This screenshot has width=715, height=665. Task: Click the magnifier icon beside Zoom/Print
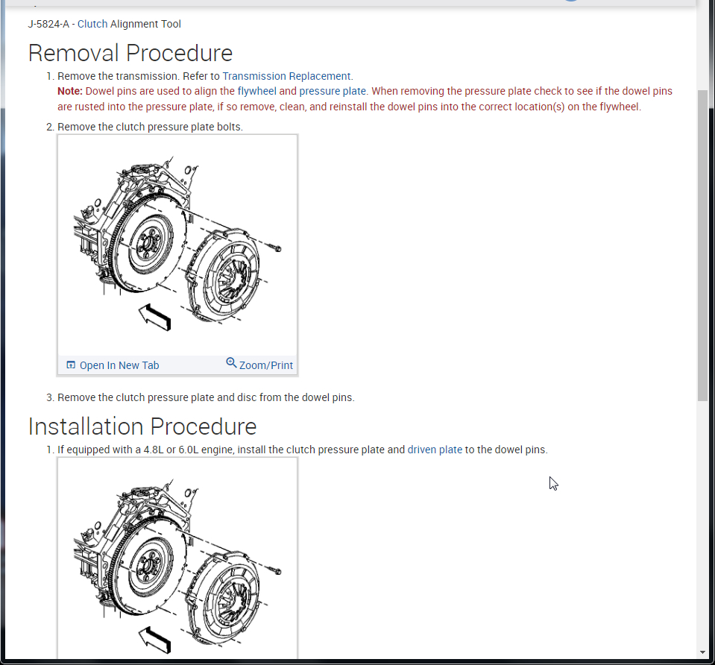pyautogui.click(x=231, y=362)
